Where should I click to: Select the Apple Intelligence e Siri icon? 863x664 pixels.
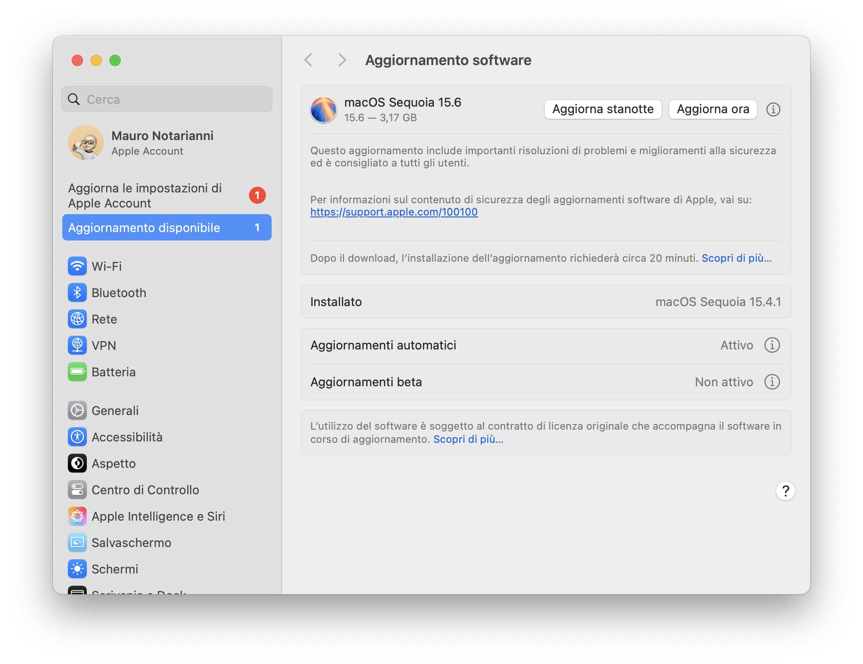coord(77,516)
